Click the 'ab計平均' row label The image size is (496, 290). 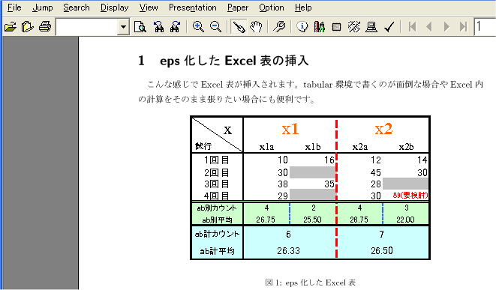point(217,251)
